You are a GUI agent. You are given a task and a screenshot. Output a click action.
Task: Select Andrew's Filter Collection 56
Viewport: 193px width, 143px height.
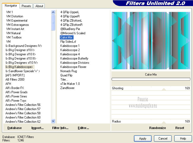click(x=23, y=105)
